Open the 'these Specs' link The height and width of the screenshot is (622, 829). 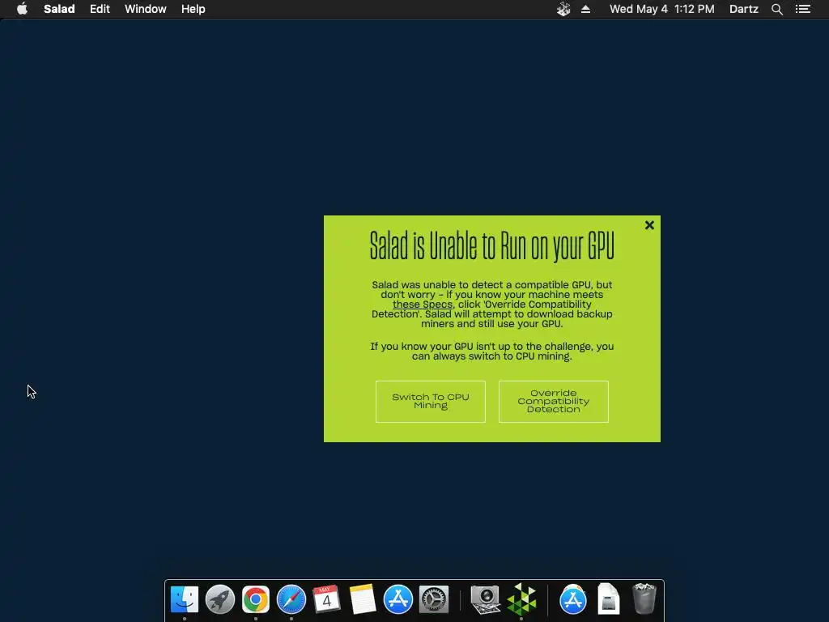point(423,305)
